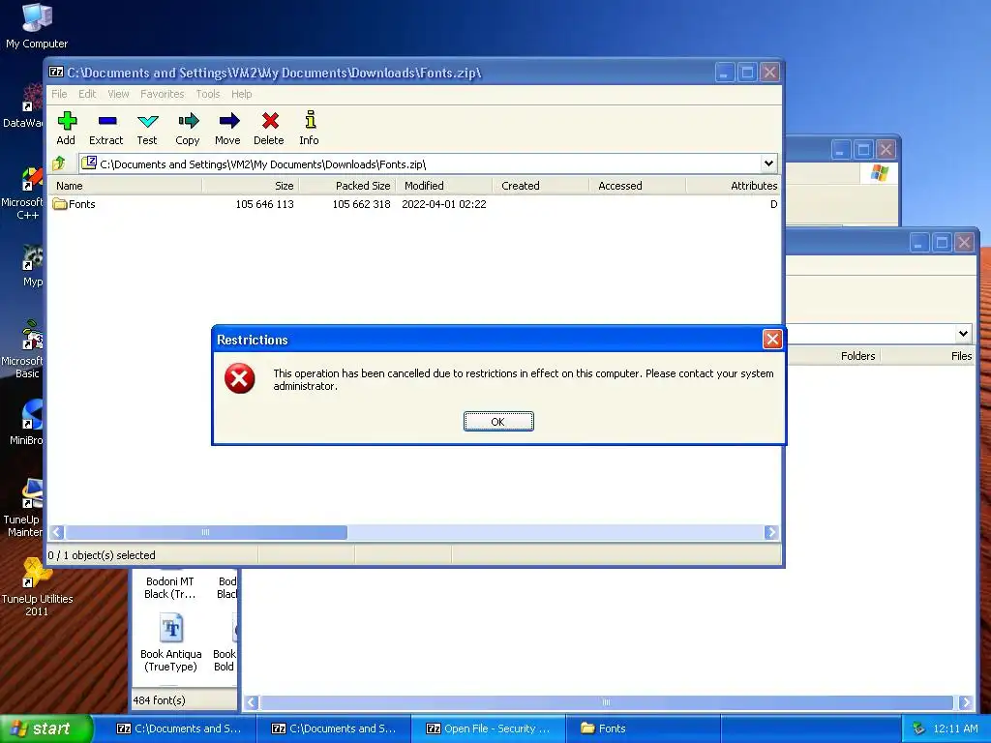Viewport: 991px width, 743px height.
Task: Switch to second C:\Documents taskbar item
Action: [x=334, y=728]
